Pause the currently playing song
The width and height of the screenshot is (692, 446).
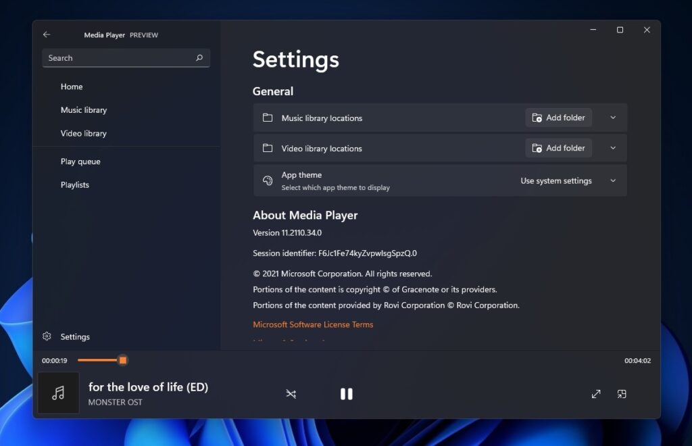pyautogui.click(x=347, y=393)
